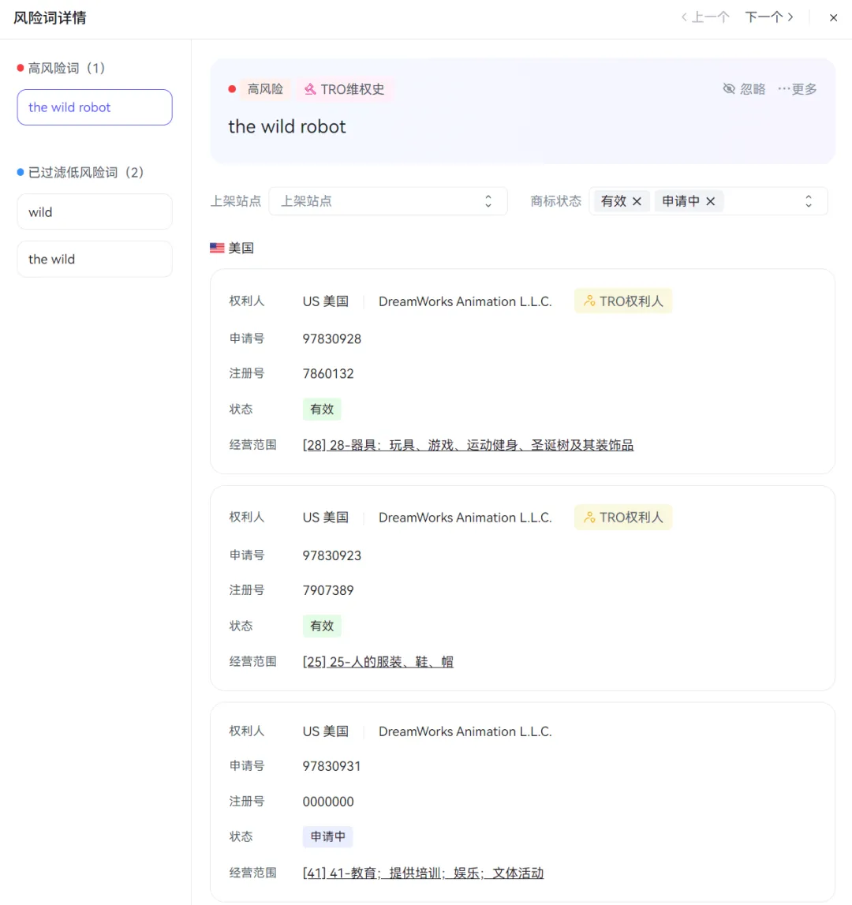Remove the 申请中 status filter tag
This screenshot has width=852, height=905.
pyautogui.click(x=711, y=201)
